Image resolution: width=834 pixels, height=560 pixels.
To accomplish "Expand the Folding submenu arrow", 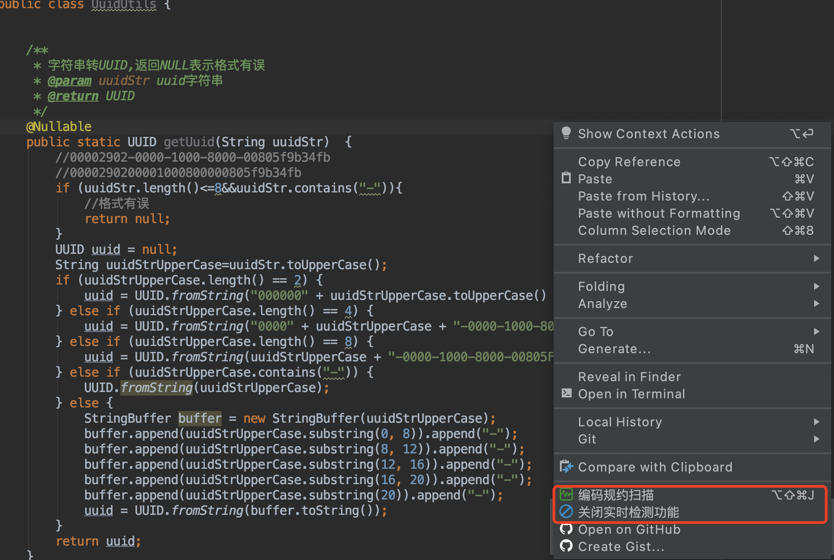I will tap(816, 286).
